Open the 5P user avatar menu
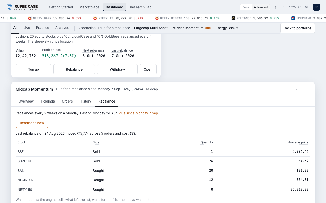 pyautogui.click(x=316, y=7)
